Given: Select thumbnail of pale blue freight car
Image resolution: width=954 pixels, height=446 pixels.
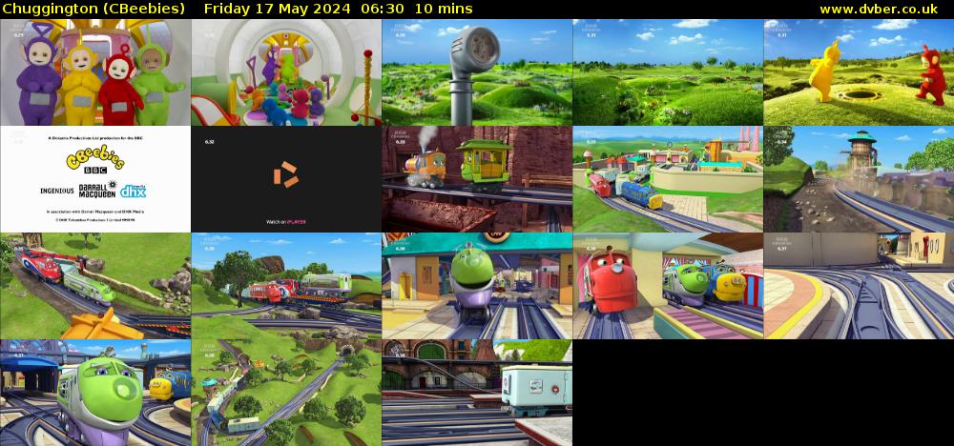Looking at the screenshot, I should tap(477, 393).
